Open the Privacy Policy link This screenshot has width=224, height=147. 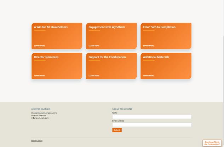tap(37, 141)
